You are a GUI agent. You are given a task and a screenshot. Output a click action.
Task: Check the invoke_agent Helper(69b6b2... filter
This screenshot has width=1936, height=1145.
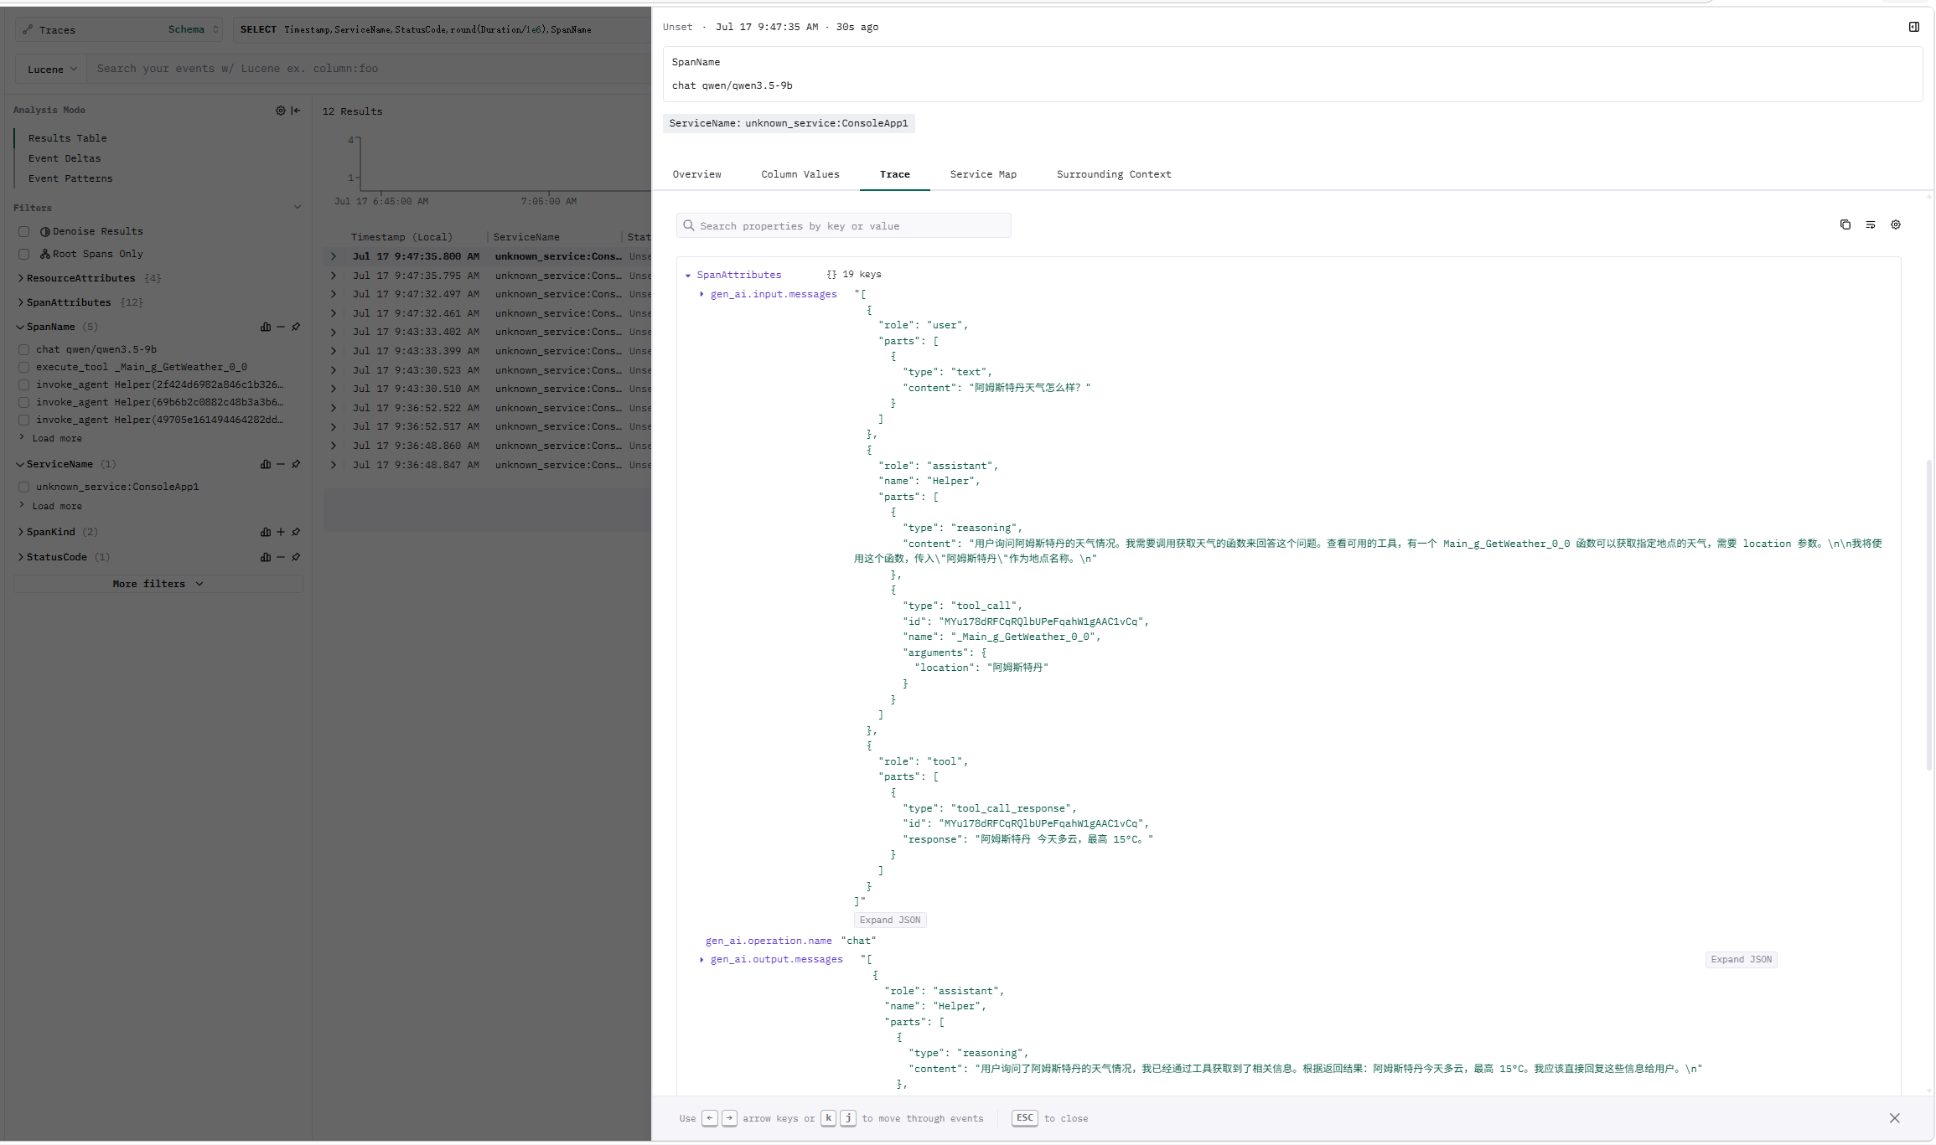23,402
